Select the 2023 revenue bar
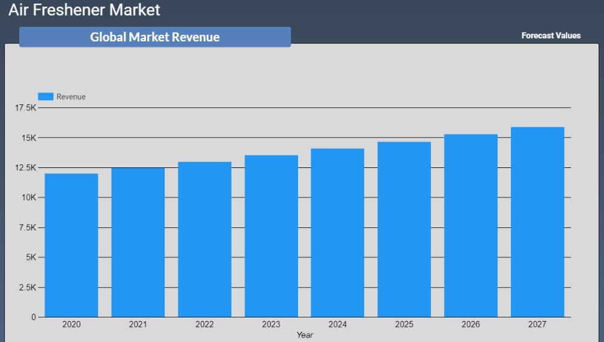This screenshot has width=604, height=342. pos(271,236)
